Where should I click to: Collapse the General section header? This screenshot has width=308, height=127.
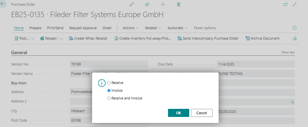(19, 52)
